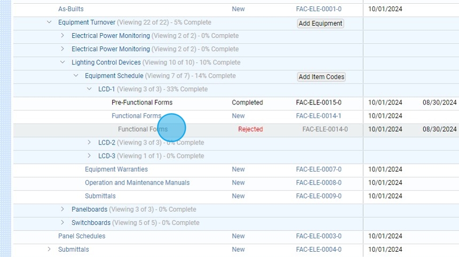Open Operation and Maintenance Manuals

click(x=137, y=182)
